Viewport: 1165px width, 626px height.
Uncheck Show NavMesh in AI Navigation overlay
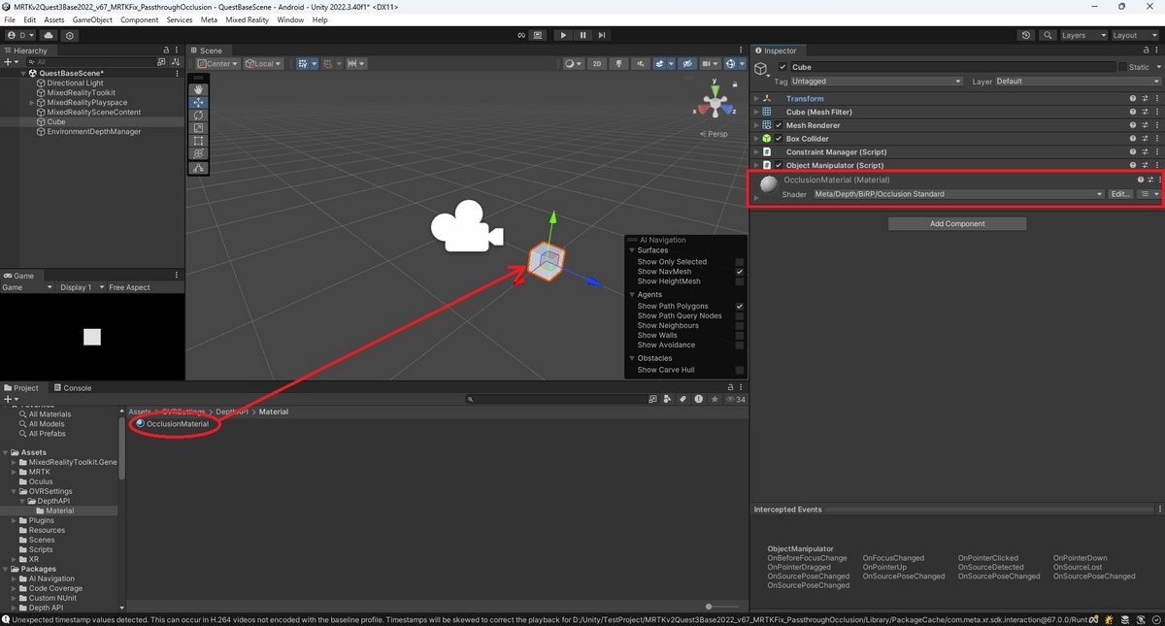pyautogui.click(x=740, y=272)
